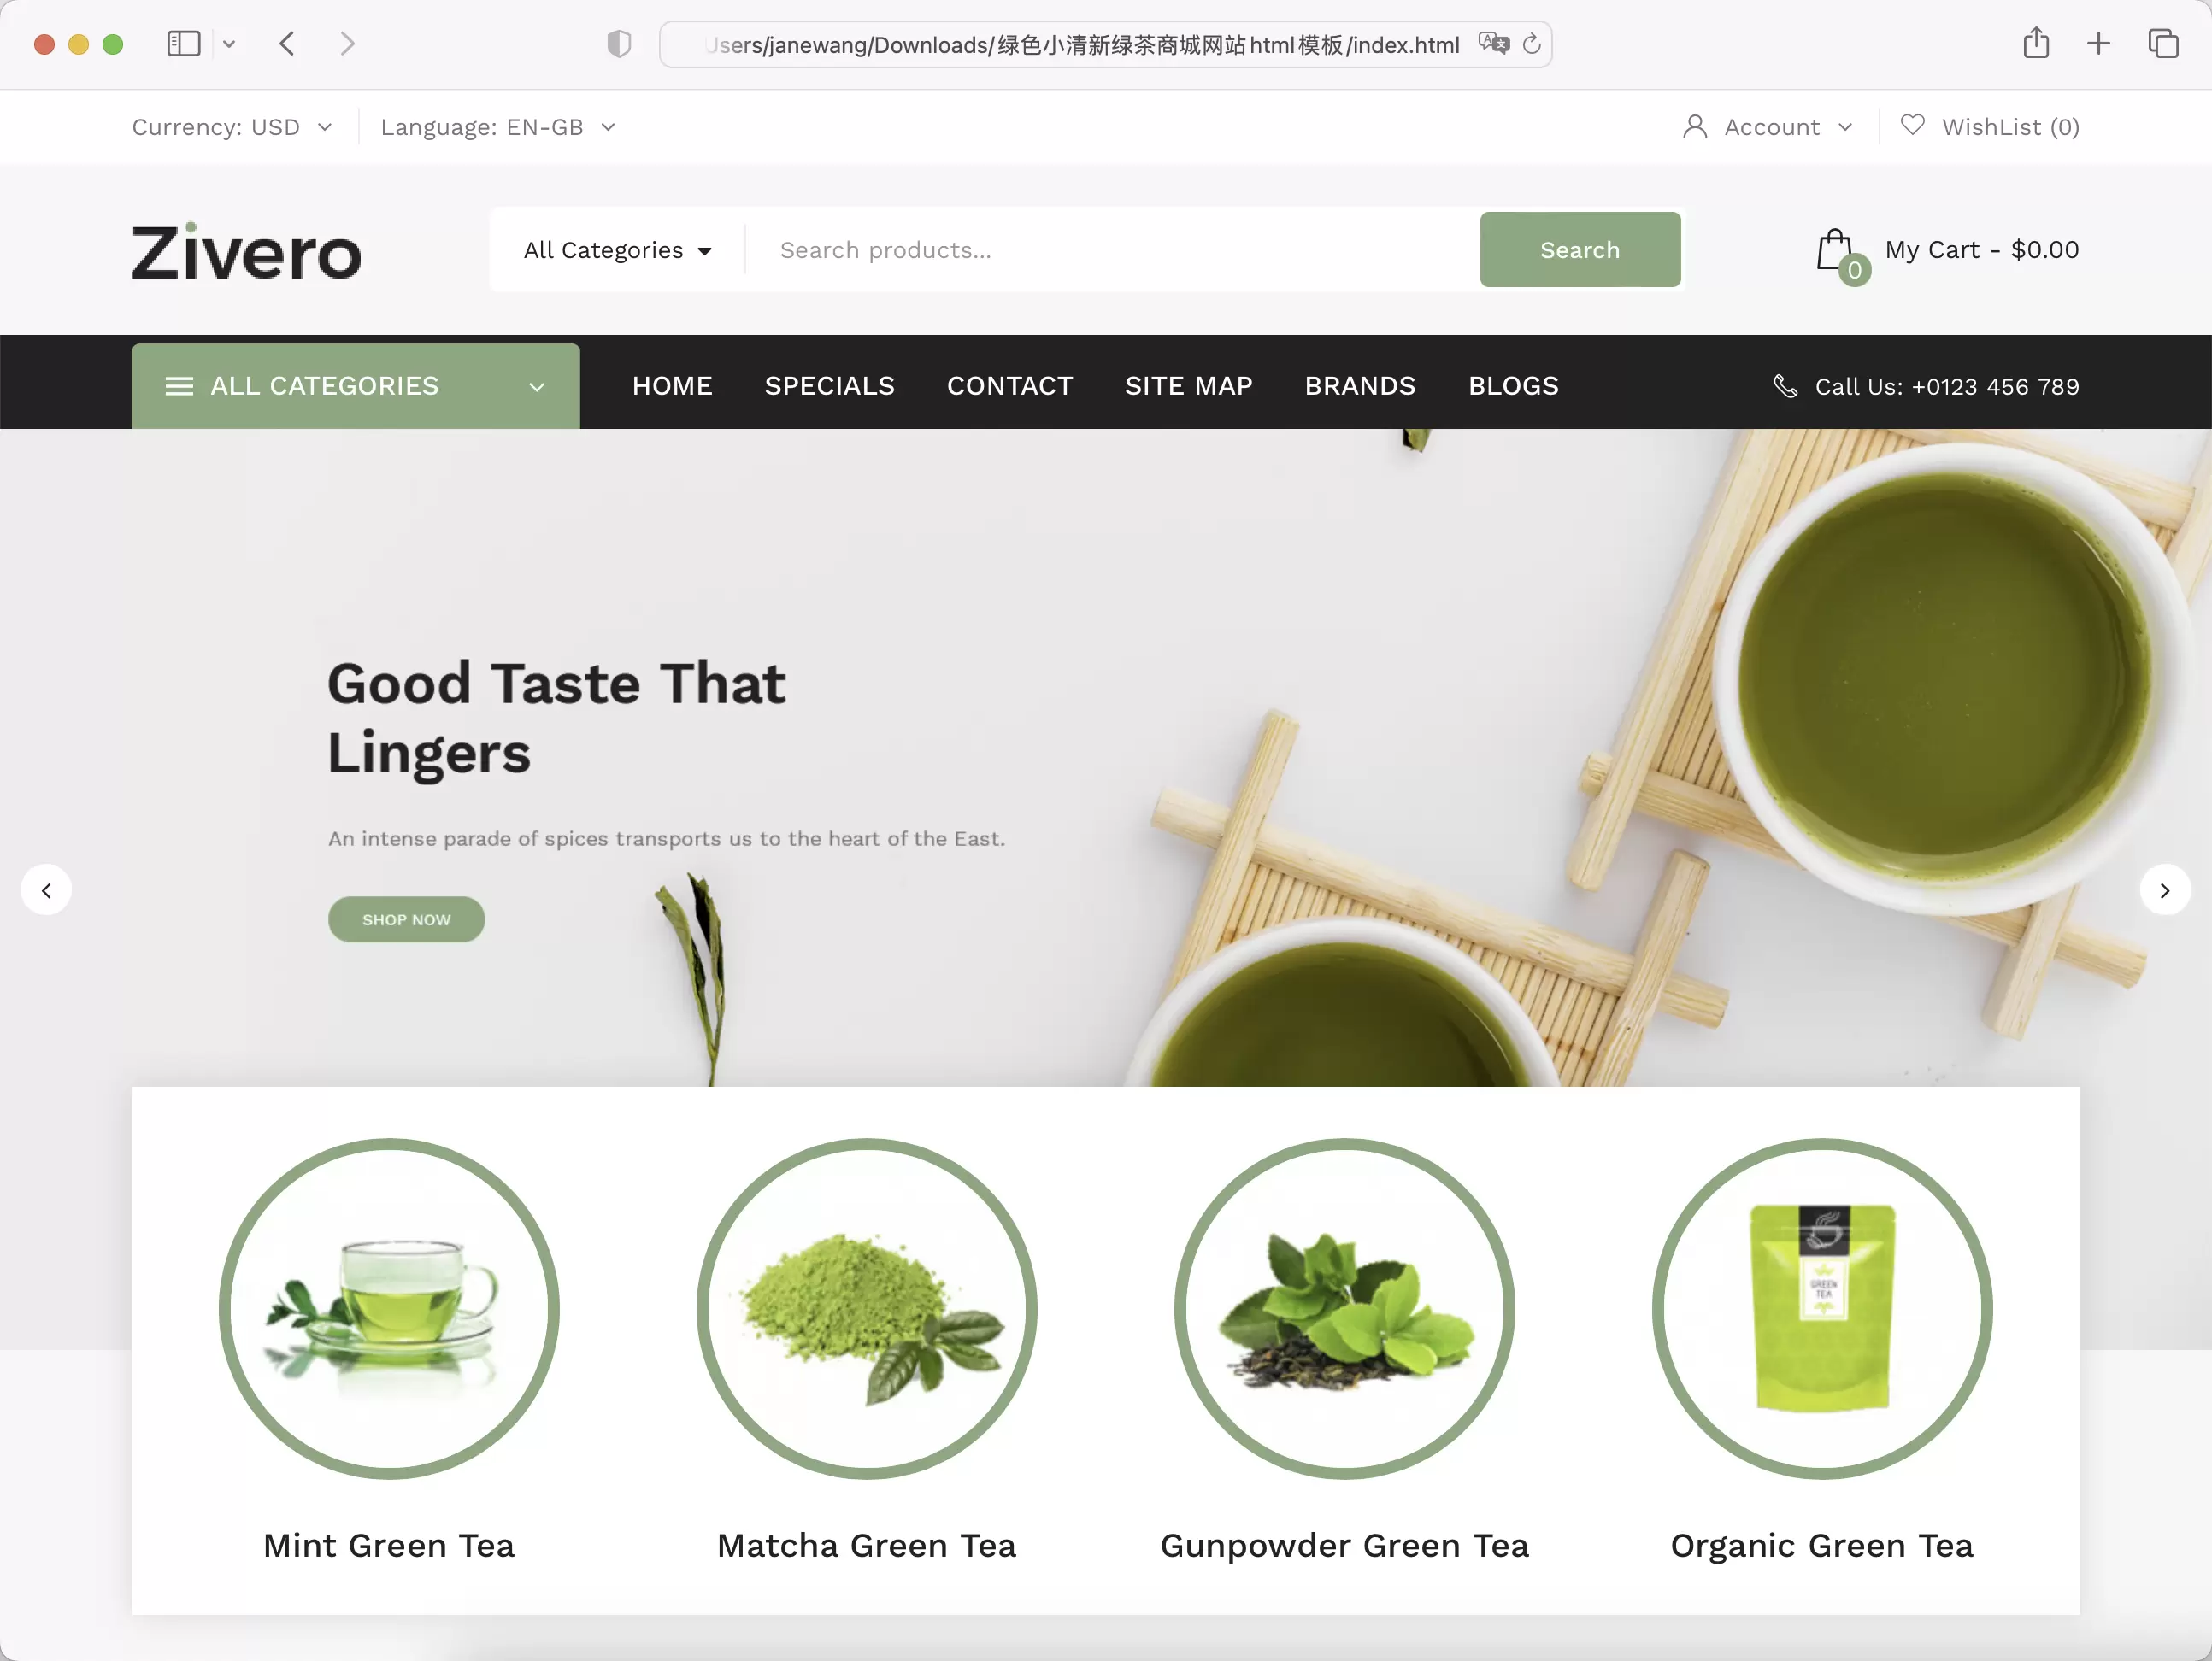The image size is (2212, 1661).
Task: Click the WishList heart icon
Action: click(x=1914, y=126)
